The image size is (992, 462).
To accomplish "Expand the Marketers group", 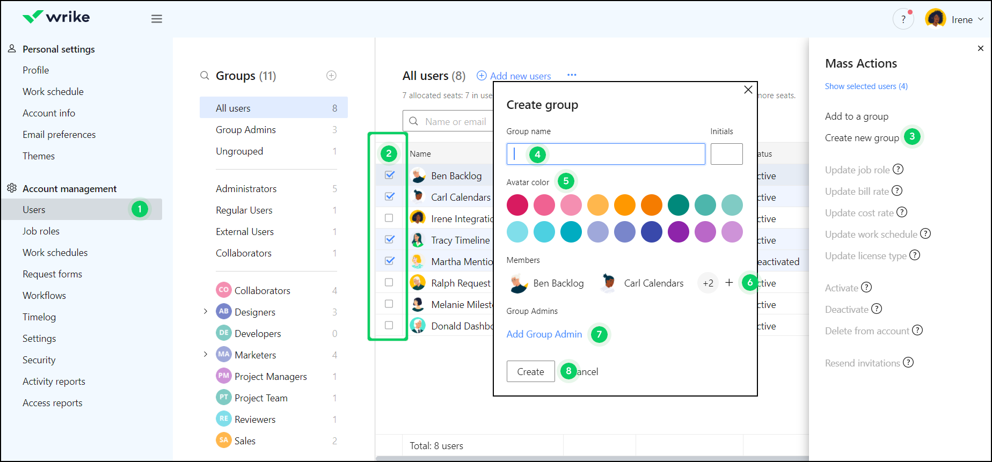I will [206, 355].
